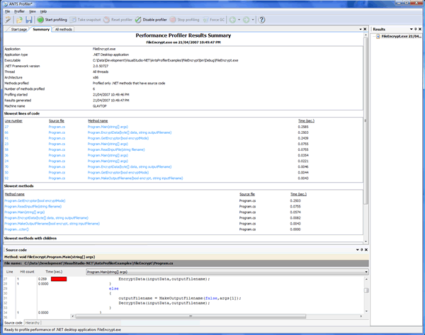The height and width of the screenshot is (335, 425).
Task: Switch to the Start page tab
Action: [18, 29]
